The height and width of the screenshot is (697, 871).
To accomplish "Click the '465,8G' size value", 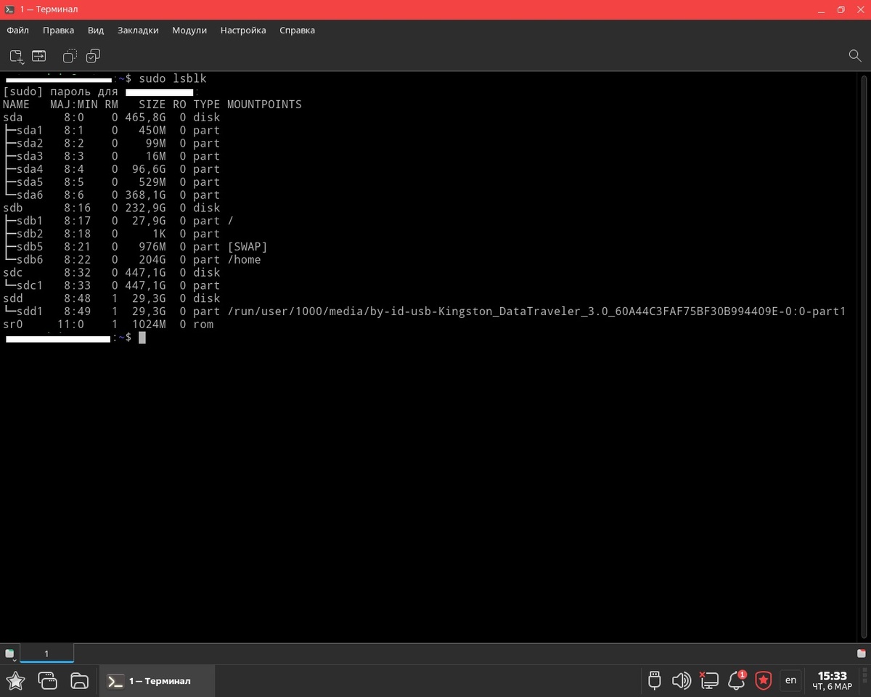I will coord(145,118).
